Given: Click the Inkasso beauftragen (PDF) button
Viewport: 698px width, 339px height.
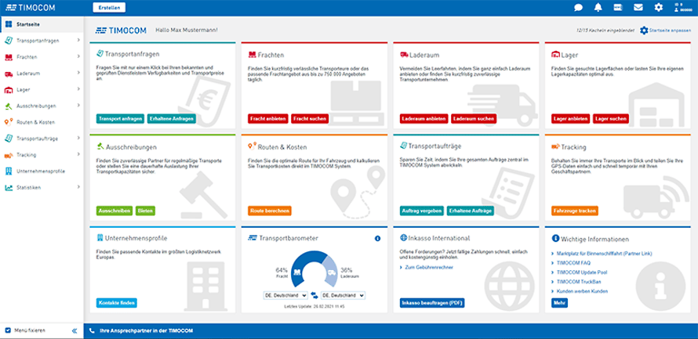Looking at the screenshot, I should click(432, 303).
